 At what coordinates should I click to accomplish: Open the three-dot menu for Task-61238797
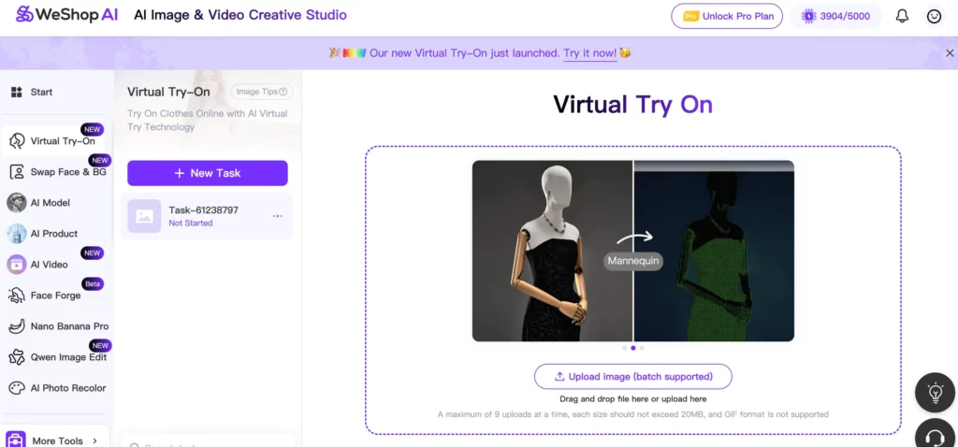[278, 216]
